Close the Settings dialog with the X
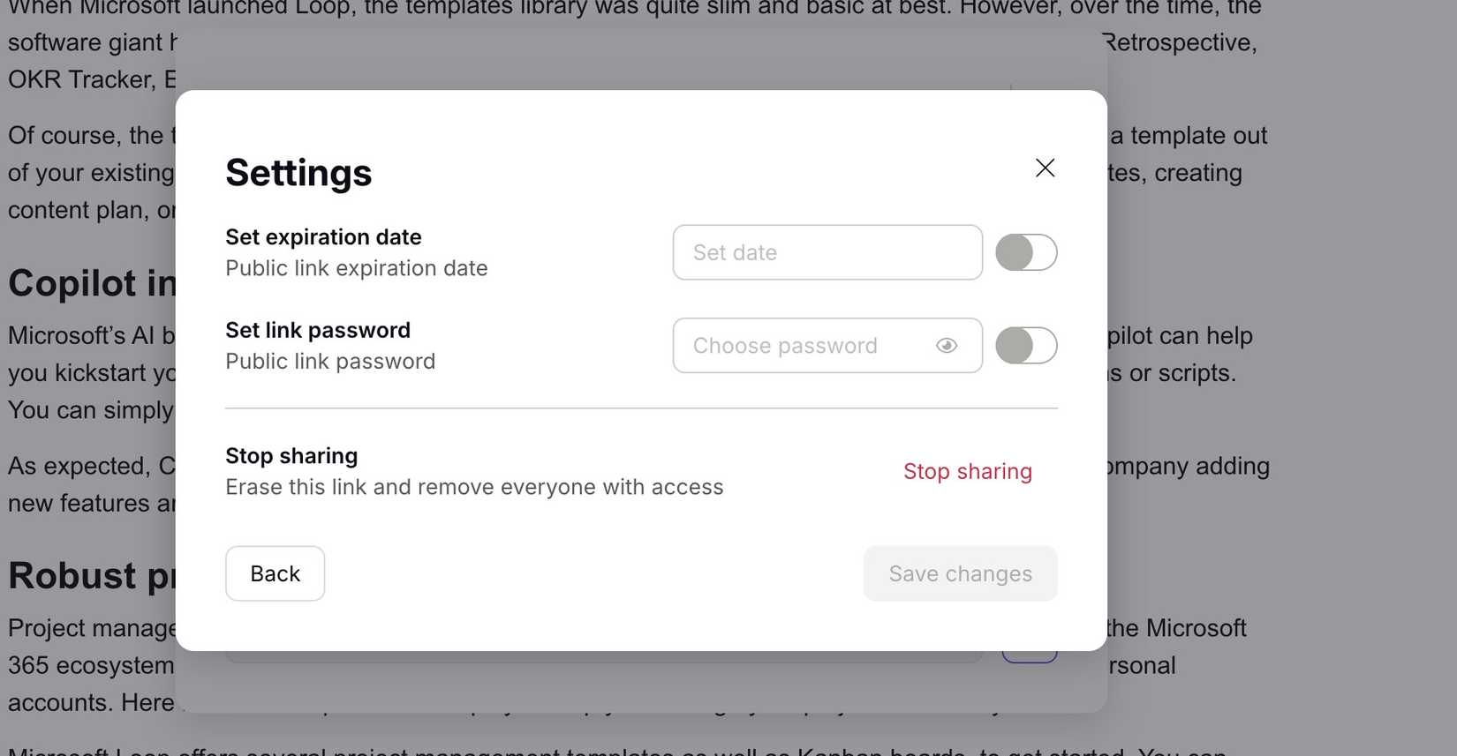The width and height of the screenshot is (1457, 756). pyautogui.click(x=1045, y=168)
